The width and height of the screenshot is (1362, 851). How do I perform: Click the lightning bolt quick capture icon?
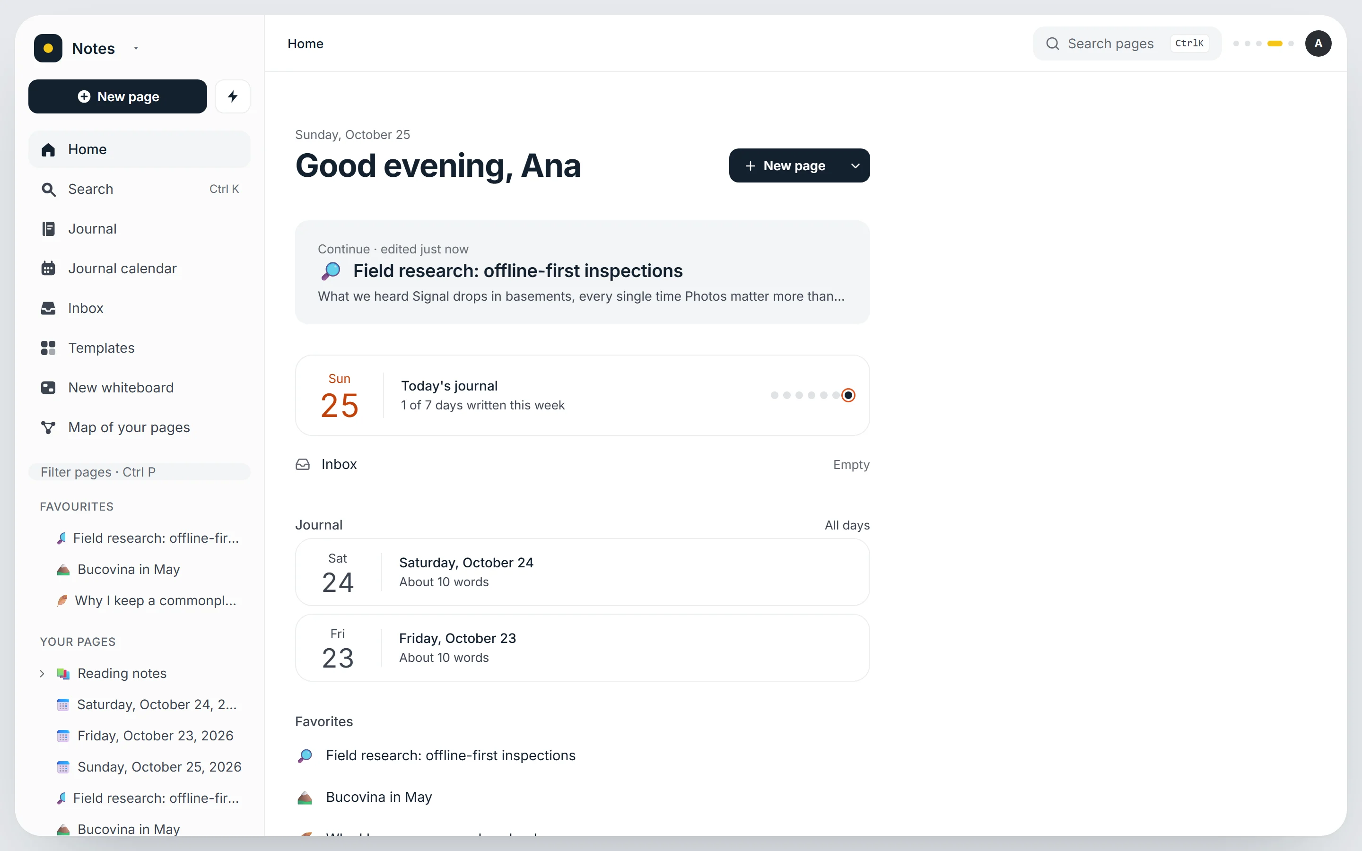(233, 96)
